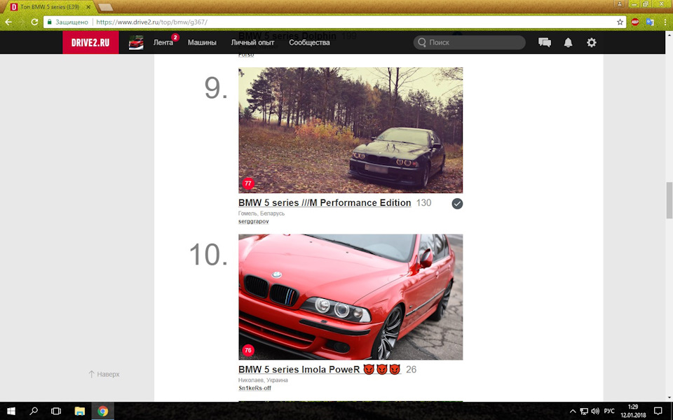The height and width of the screenshot is (420, 673).
Task: Click the search magnifier icon
Action: tap(422, 43)
